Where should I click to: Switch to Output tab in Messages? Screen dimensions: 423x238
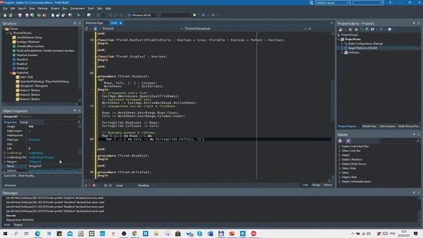tap(18, 225)
